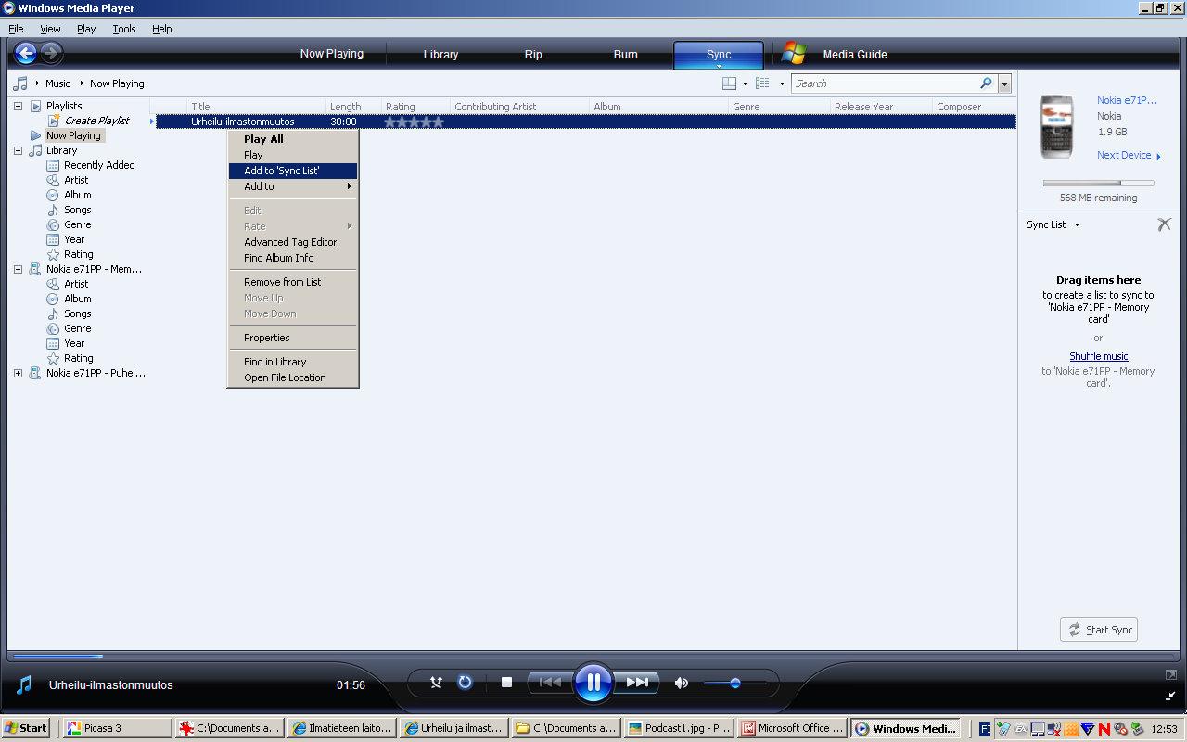Viewport: 1187px width, 742px height.
Task: Open the View Options list icon
Action: pos(762,83)
